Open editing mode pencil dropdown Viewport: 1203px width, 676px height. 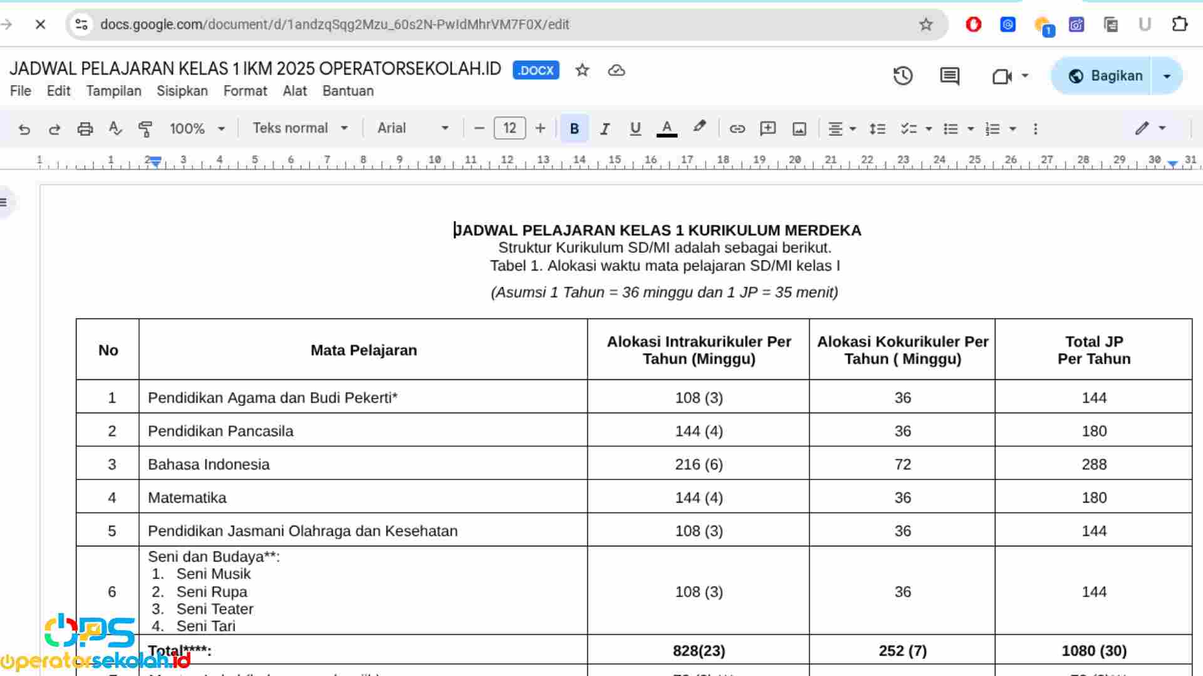[x=1150, y=129]
